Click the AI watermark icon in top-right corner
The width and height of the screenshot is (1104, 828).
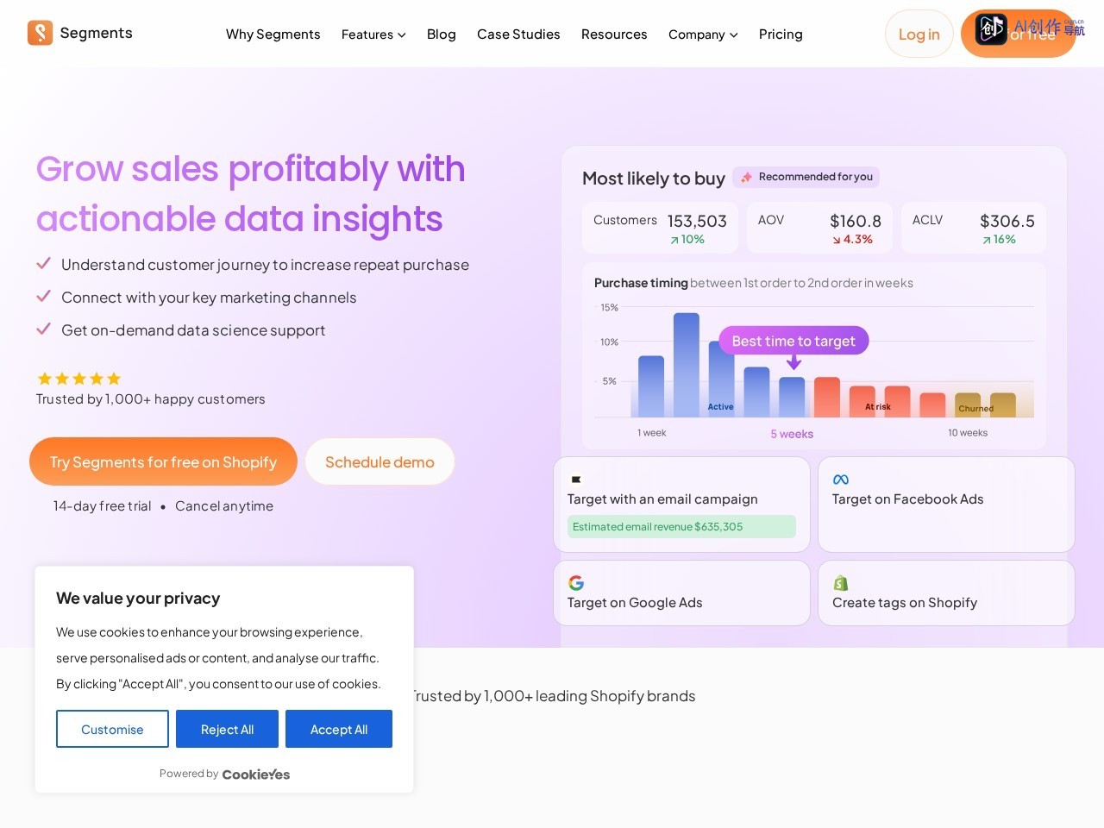[991, 29]
